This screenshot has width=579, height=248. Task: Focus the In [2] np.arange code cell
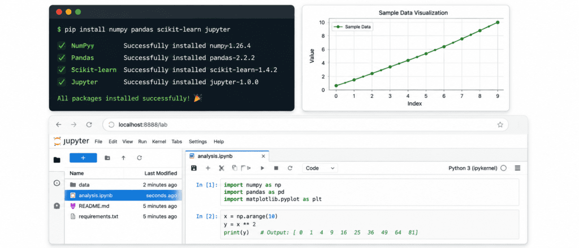[370, 224]
